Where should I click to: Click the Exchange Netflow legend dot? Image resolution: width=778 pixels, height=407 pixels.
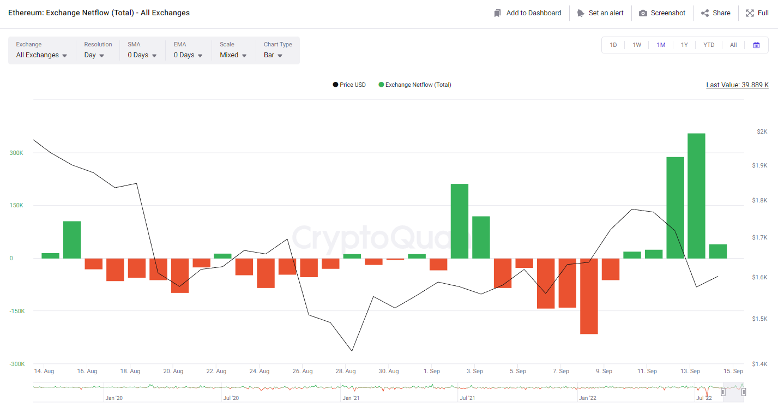[x=381, y=85]
